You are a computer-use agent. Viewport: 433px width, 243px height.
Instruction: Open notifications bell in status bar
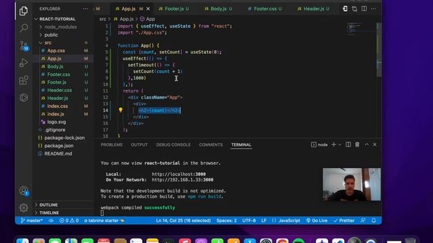[373, 221]
